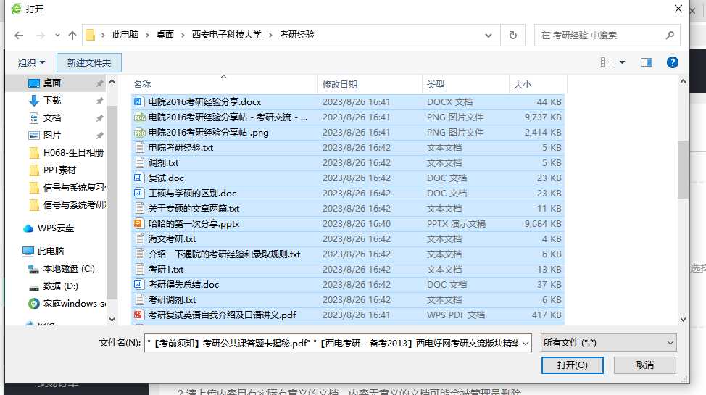The width and height of the screenshot is (706, 395).
Task: Click the up one level arrow
Action: (72, 35)
